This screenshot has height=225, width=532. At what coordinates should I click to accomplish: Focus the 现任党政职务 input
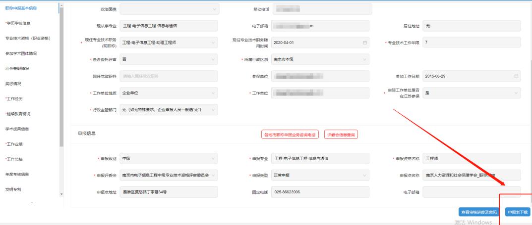coord(169,76)
